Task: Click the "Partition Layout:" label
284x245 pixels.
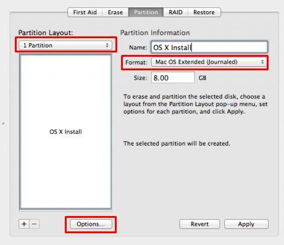Action: point(46,33)
